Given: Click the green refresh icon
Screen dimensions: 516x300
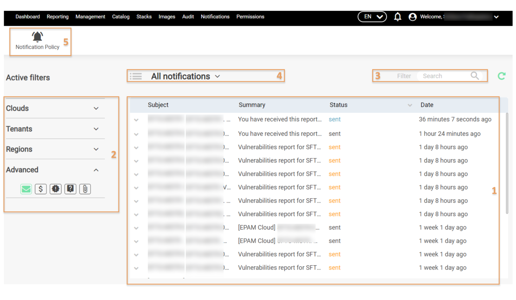Looking at the screenshot, I should click(502, 76).
